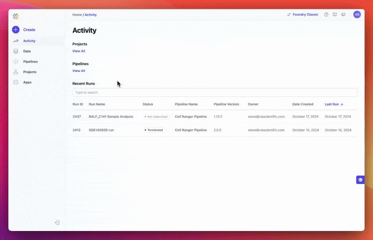Screen dimensions: 373x240
Task: Open the Projects flask icon item
Action: (16, 72)
